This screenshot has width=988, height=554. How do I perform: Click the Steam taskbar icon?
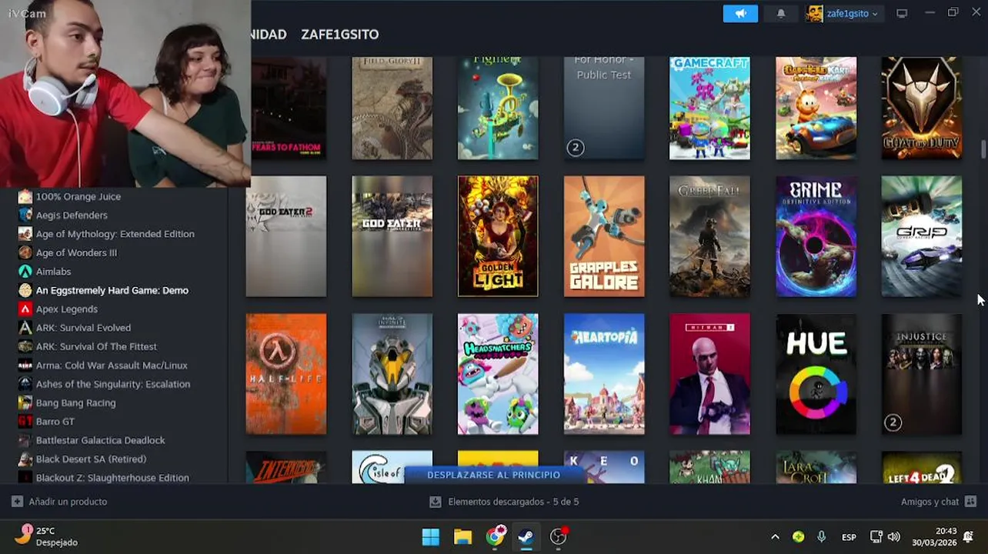[x=526, y=536]
